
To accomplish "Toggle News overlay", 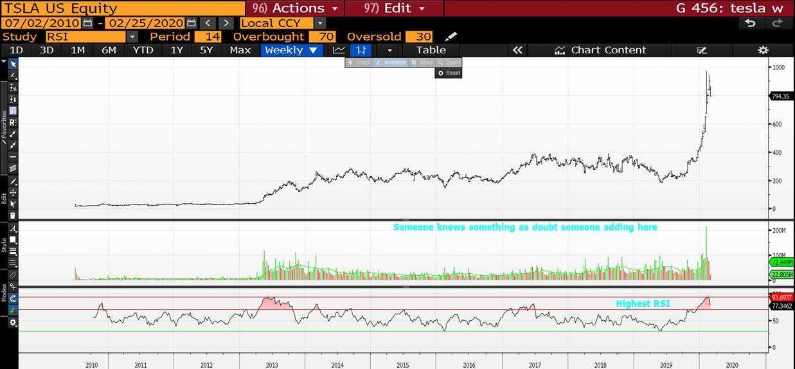I will pos(422,62).
